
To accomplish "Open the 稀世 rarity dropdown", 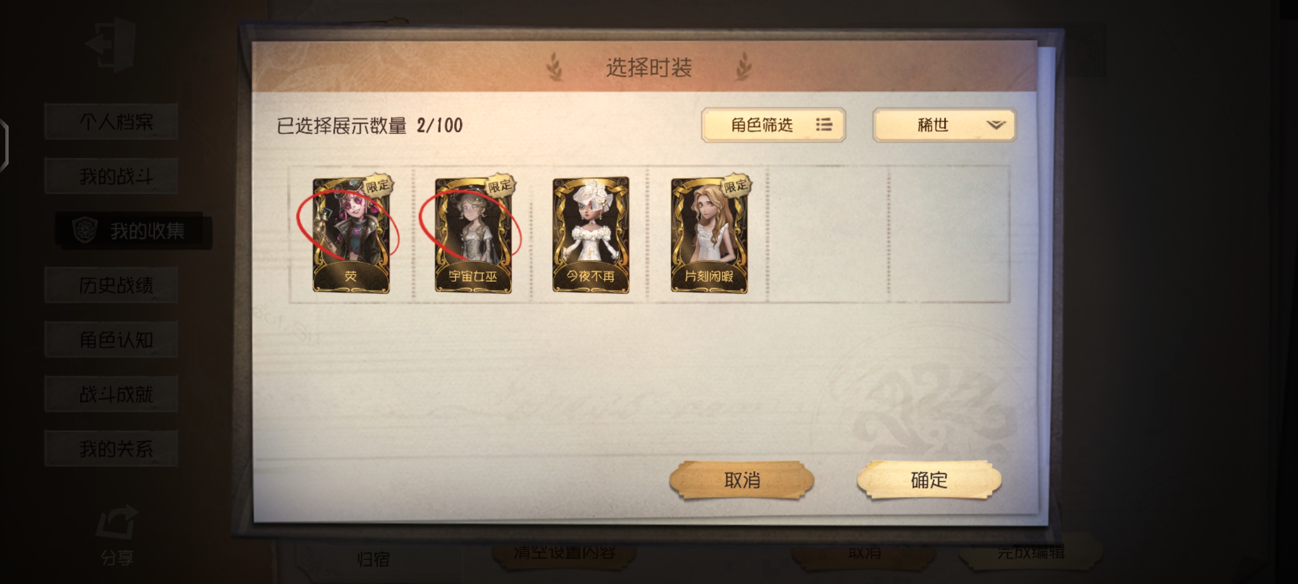I will click(x=945, y=125).
